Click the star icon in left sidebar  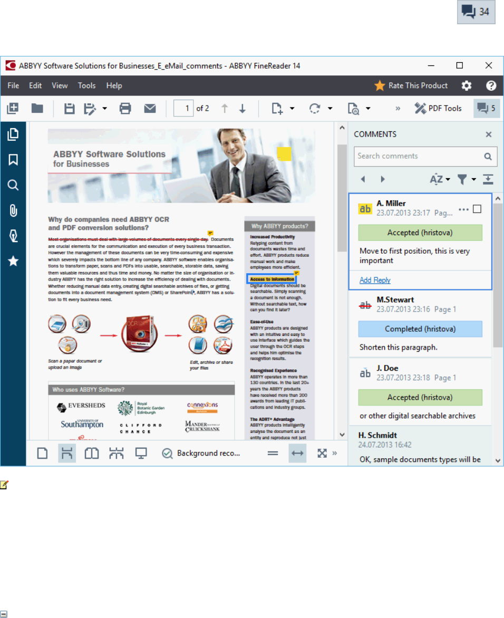(x=13, y=261)
